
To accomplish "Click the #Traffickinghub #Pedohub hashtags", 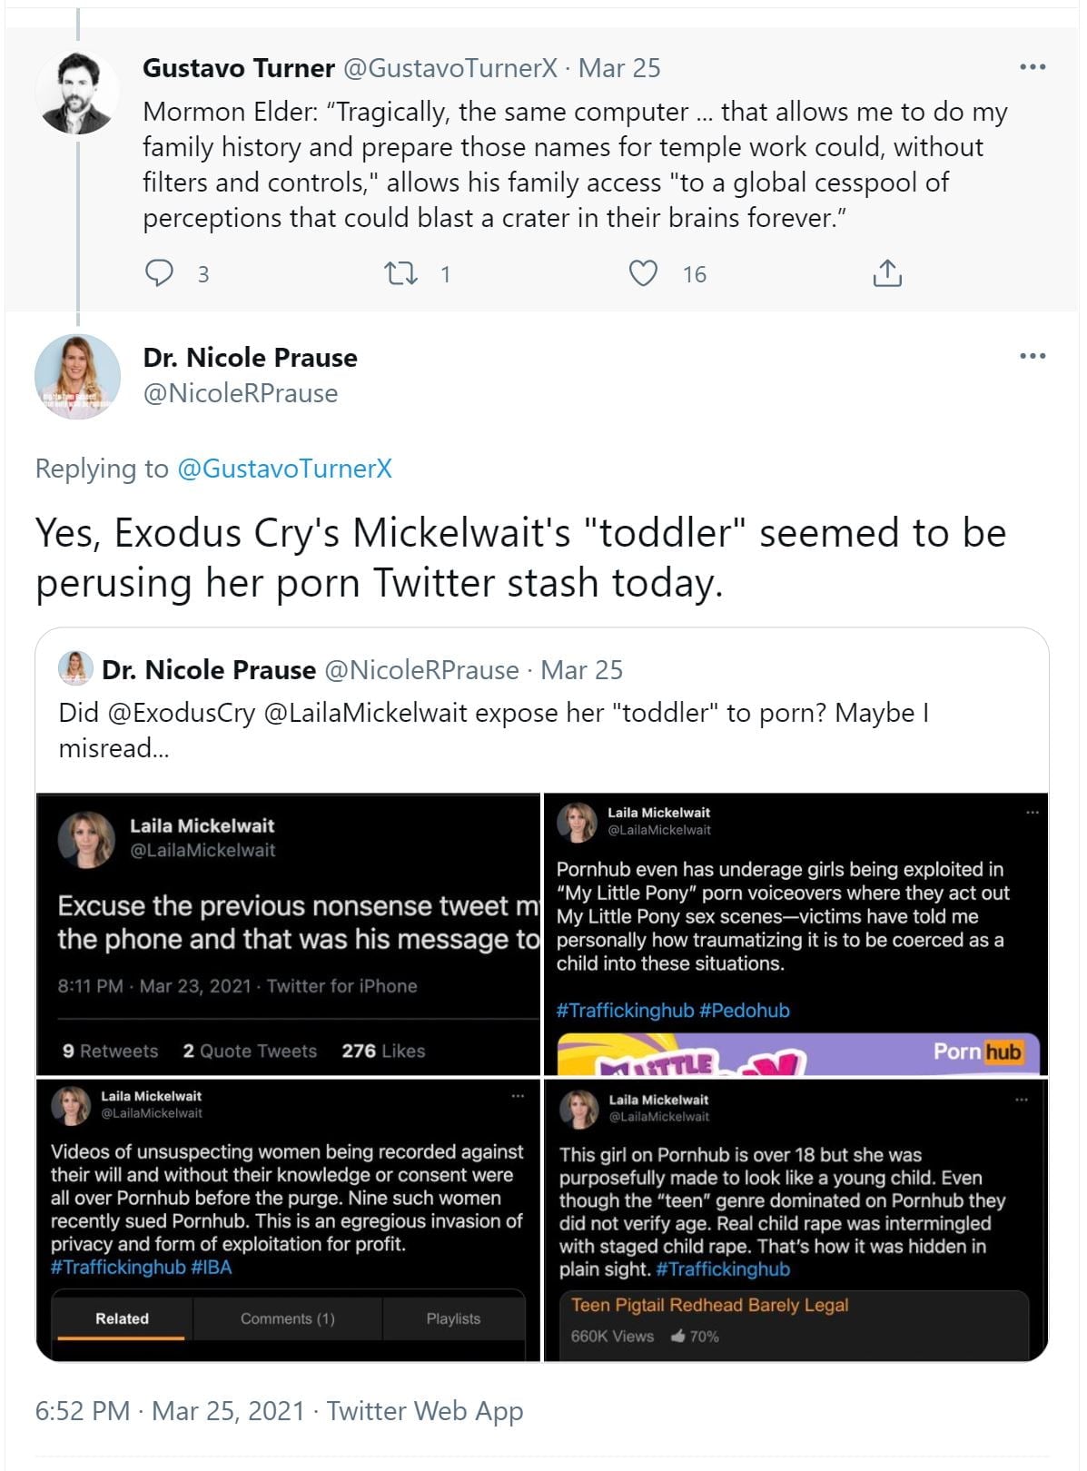I will click(673, 1010).
